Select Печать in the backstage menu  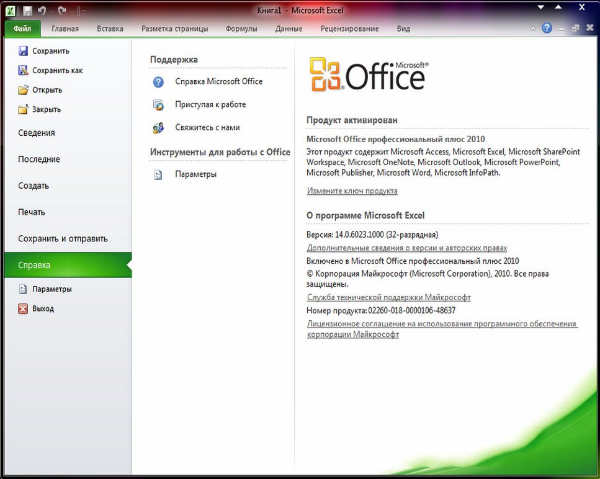[32, 212]
